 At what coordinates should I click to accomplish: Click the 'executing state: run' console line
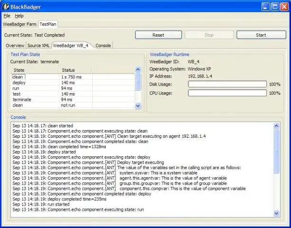click(78, 209)
